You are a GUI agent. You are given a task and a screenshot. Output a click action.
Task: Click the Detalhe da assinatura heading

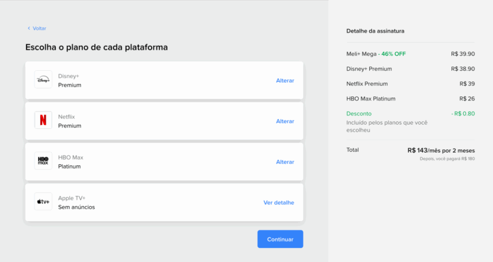coord(375,31)
